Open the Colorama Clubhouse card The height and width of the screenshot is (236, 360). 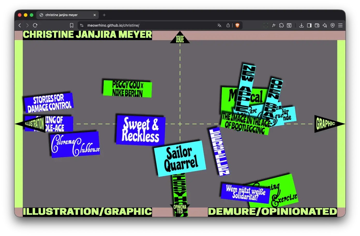point(75,145)
